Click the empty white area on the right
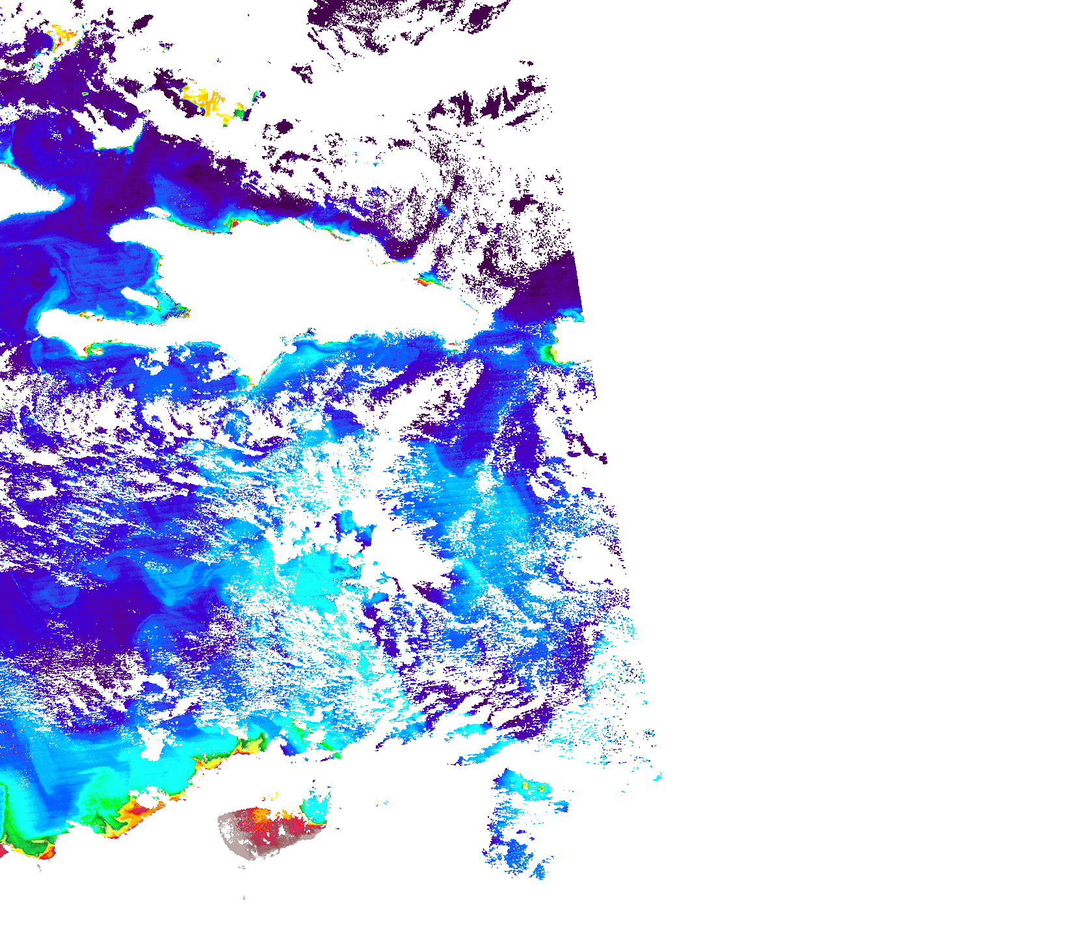The height and width of the screenshot is (930, 1073). [x=845, y=390]
